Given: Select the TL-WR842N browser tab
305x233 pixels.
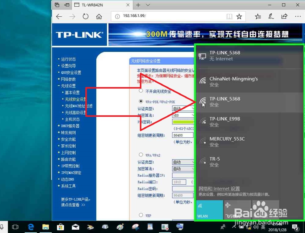Looking at the screenshot, I should (x=102, y=5).
